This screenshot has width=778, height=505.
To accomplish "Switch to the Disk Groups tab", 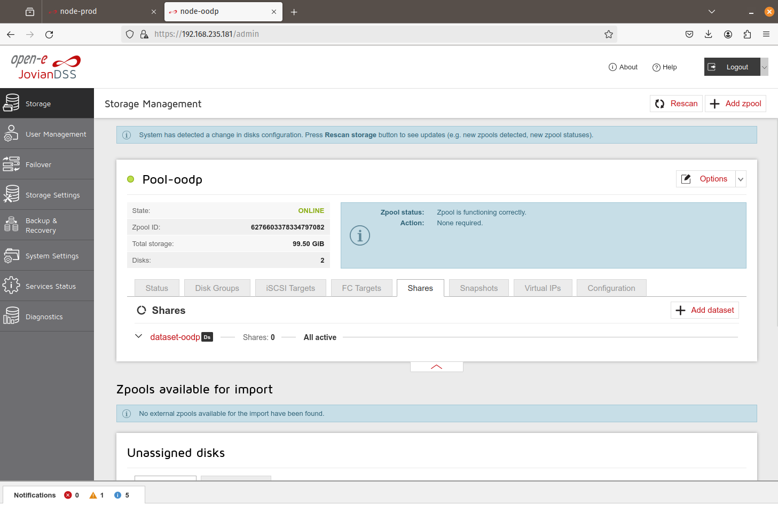I will point(217,288).
